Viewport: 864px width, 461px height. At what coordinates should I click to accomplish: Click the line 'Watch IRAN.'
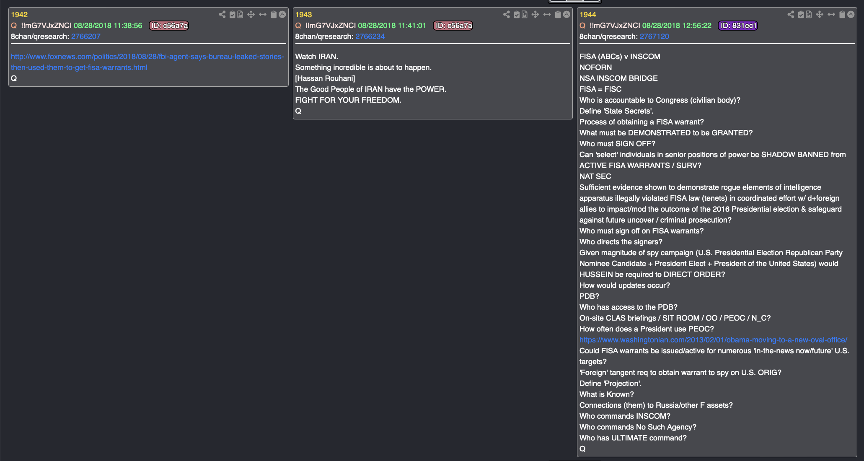[317, 57]
